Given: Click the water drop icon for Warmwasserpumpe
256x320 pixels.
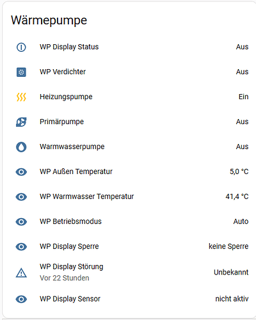Looking at the screenshot, I should 21,147.
